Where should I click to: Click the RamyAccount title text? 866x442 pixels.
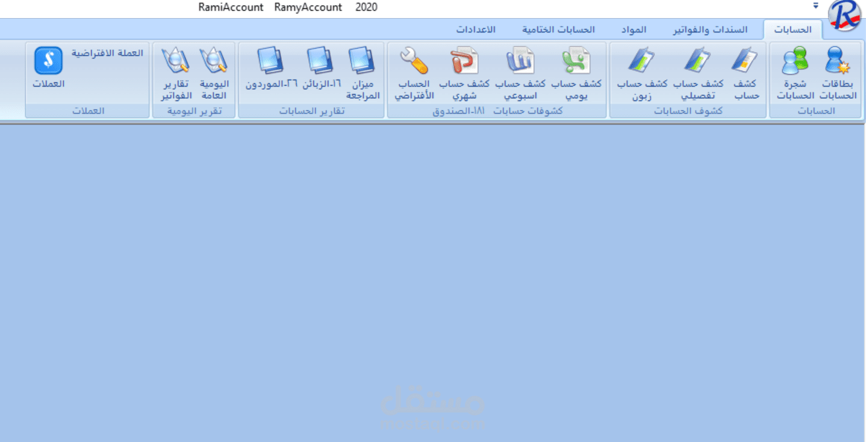pos(308,7)
